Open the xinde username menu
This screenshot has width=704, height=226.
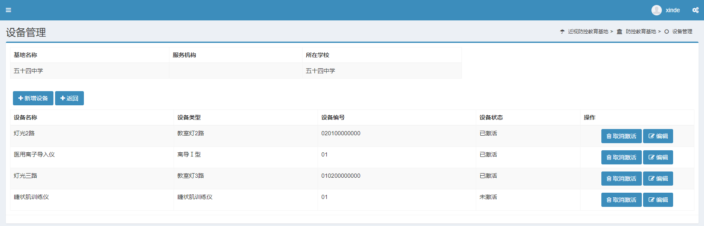(x=672, y=10)
